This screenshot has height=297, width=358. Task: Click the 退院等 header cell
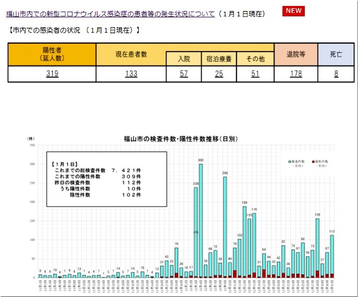coord(295,55)
